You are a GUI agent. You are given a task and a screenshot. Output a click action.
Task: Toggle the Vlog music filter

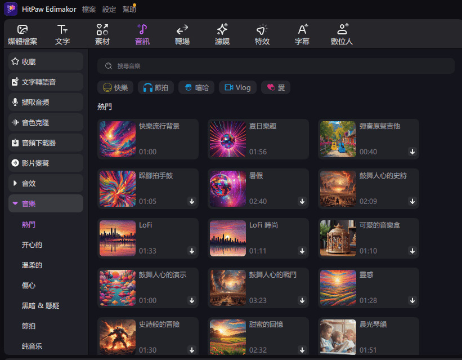pyautogui.click(x=237, y=87)
